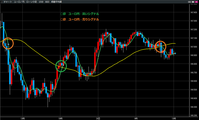The image size is (199, 120).
Task: Click the 18時 time axis label
Action: pyautogui.click(x=60, y=119)
